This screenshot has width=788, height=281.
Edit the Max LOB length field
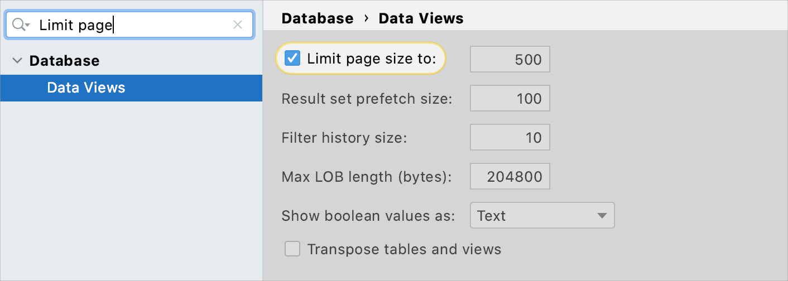click(510, 177)
